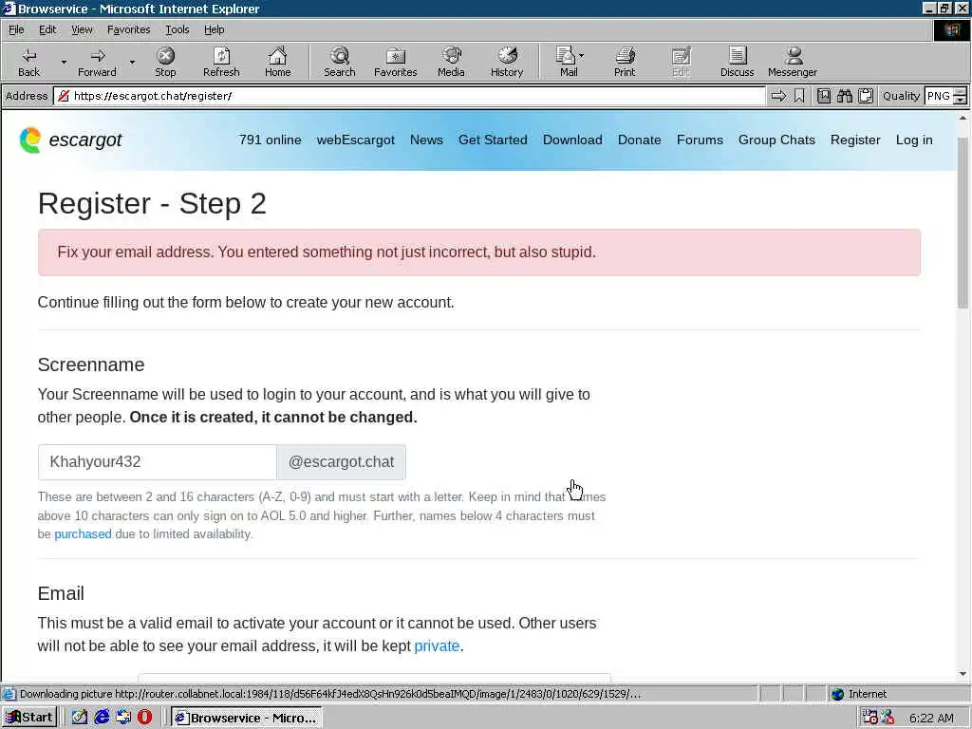Increase Quality with the up stepper arrow

(x=961, y=92)
